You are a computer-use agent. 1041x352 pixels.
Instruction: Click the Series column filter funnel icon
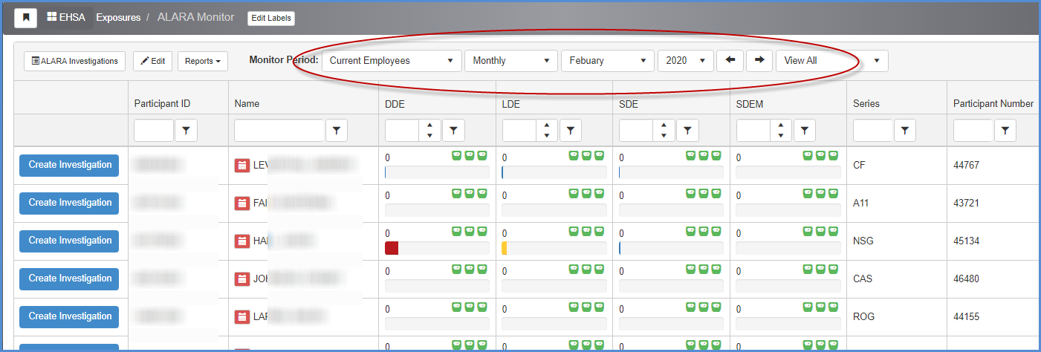(x=904, y=131)
